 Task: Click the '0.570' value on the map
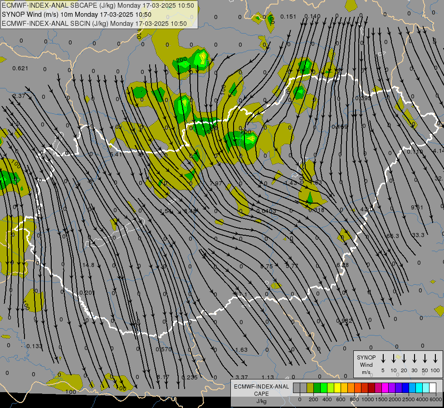click(164, 350)
